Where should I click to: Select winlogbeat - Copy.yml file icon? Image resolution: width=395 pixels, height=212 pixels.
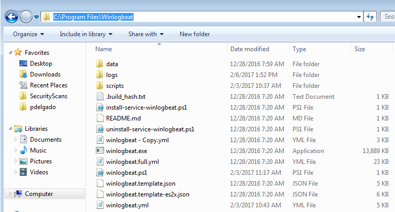pyautogui.click(x=100, y=140)
